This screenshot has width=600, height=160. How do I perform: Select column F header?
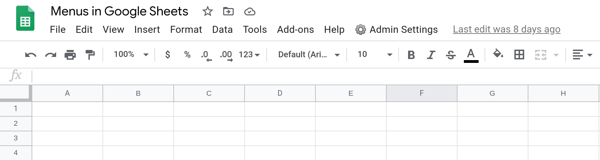422,93
